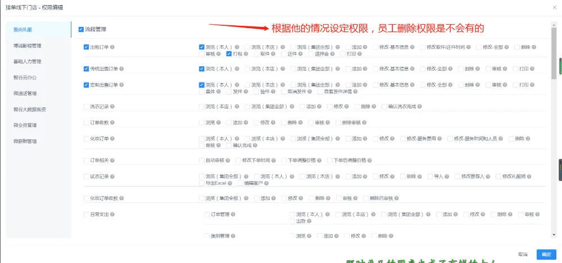Click question mark icon after 订单相关
This screenshot has width=562, height=263.
114,160
